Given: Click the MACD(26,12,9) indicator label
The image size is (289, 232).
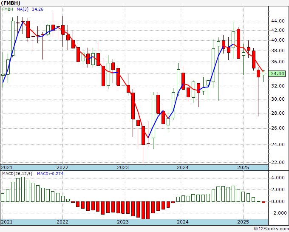Looking at the screenshot, I should click(17, 174).
